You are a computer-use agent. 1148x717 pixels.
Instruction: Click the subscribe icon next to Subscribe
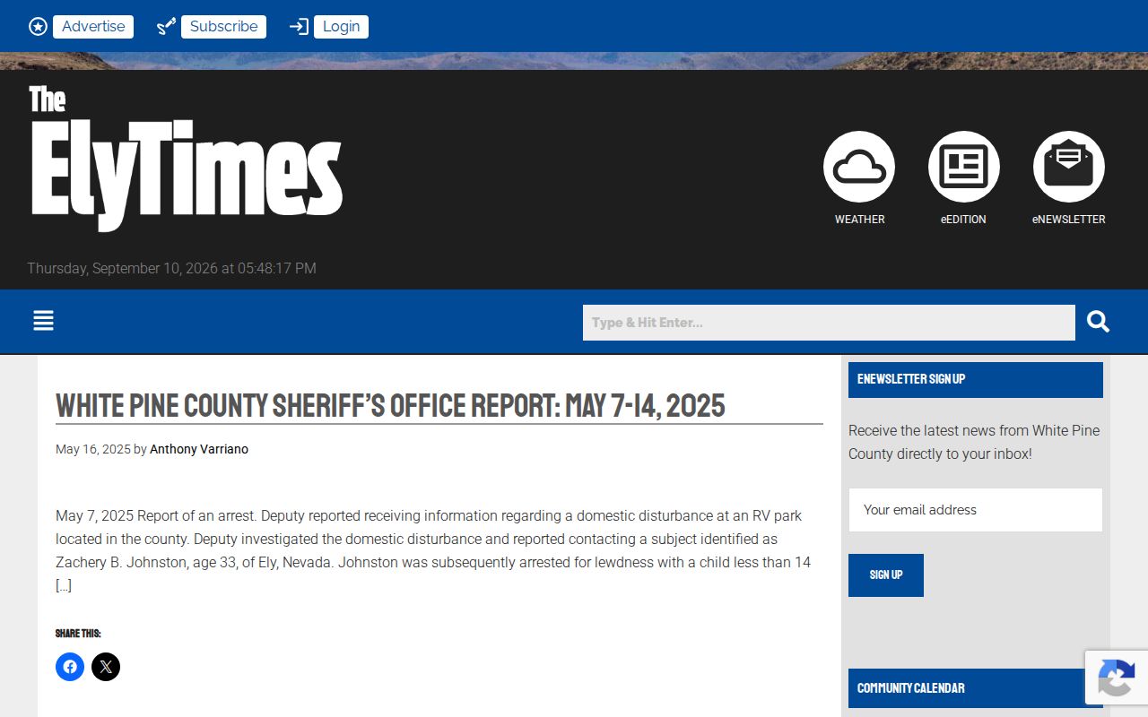coord(166,27)
